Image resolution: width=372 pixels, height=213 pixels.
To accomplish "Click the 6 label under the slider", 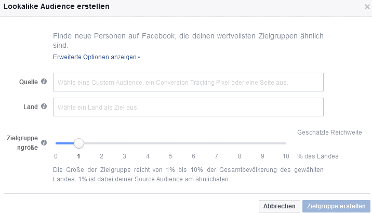I will pyautogui.click(x=193, y=156).
